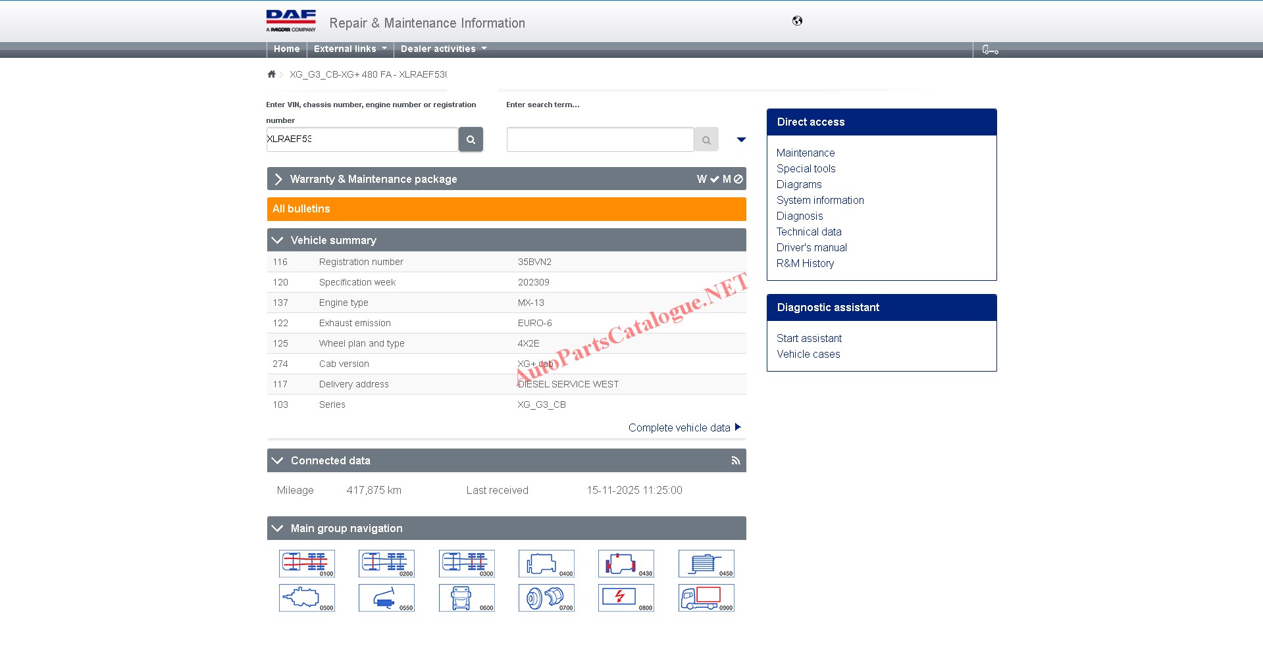Click the RSS feed icon in Connected data
The image size is (1263, 659).
pos(735,461)
